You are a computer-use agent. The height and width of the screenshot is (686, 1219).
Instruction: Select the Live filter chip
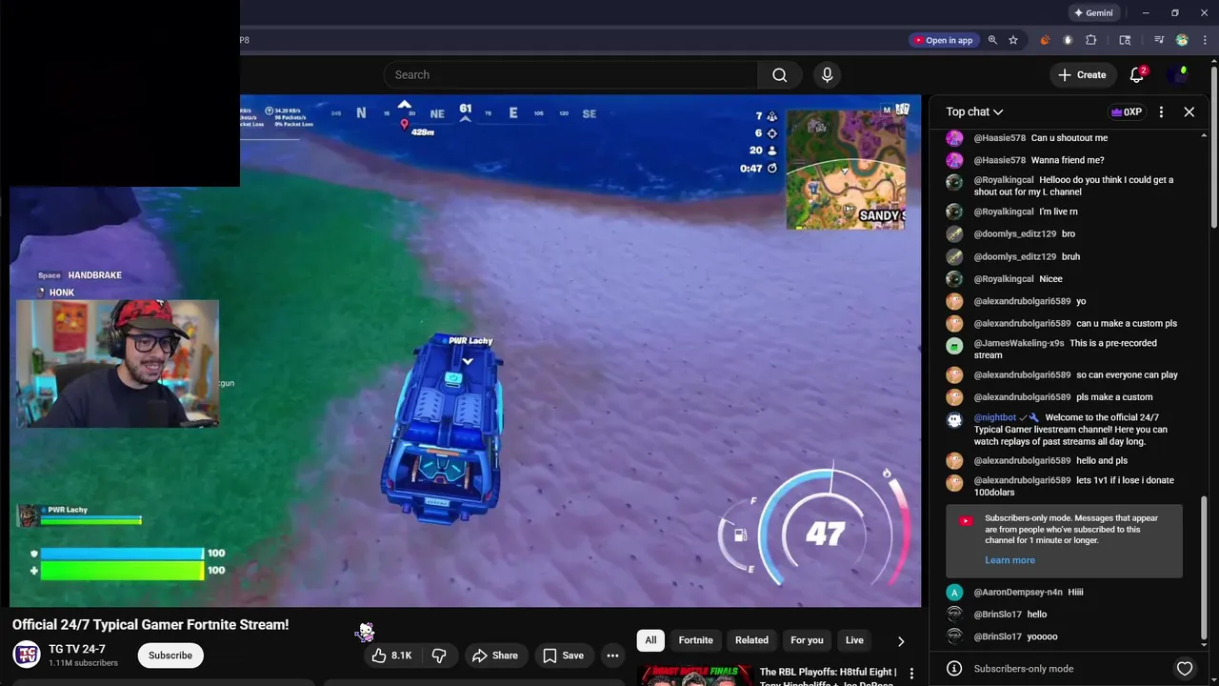pos(854,640)
